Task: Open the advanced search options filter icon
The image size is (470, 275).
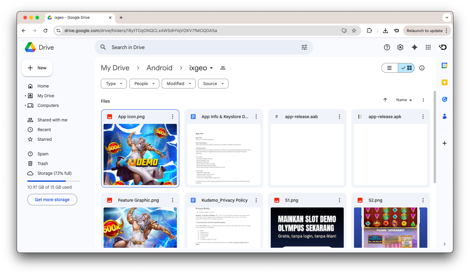Action: tap(304, 47)
